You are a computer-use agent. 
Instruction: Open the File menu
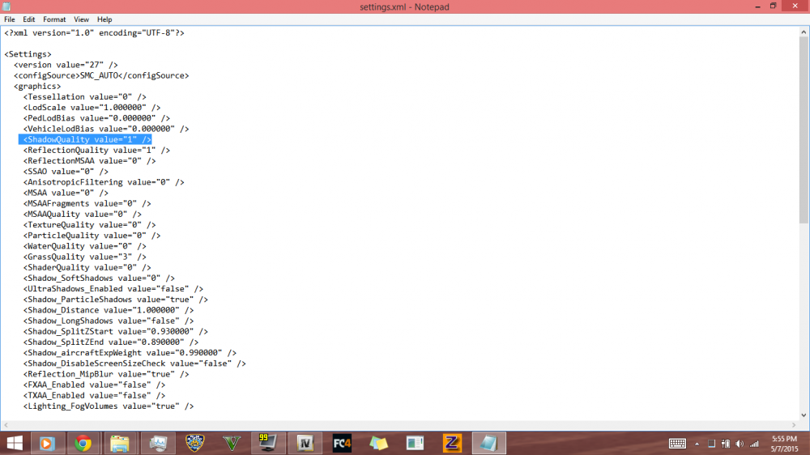click(9, 19)
